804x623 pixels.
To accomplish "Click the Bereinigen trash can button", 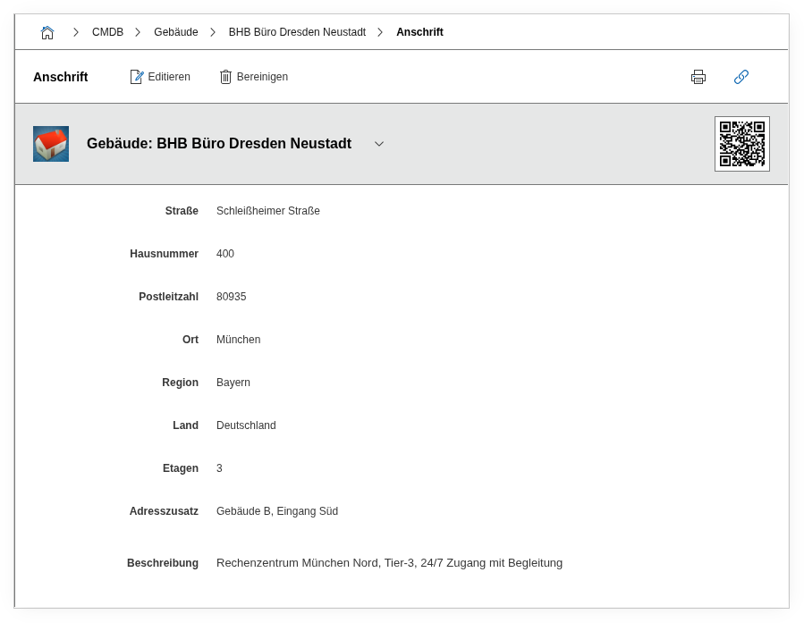I will [x=254, y=77].
